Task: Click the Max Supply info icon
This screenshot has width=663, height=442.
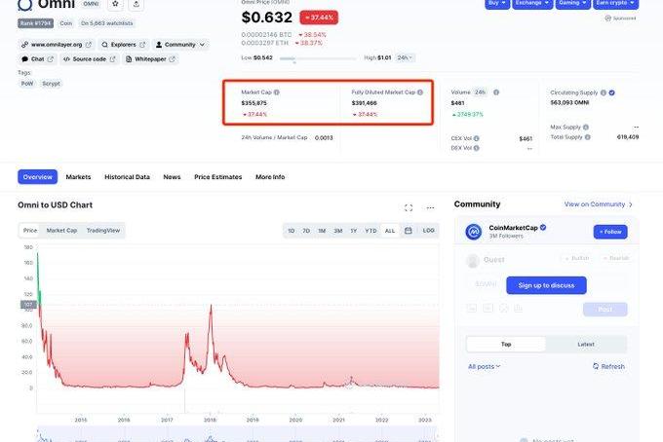Action: [x=586, y=128]
